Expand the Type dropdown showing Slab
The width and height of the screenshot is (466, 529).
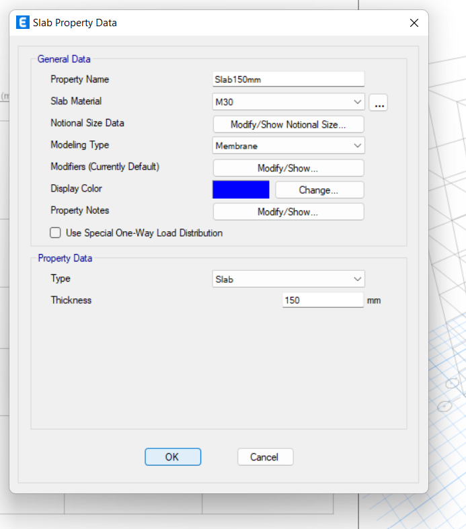pyautogui.click(x=288, y=279)
